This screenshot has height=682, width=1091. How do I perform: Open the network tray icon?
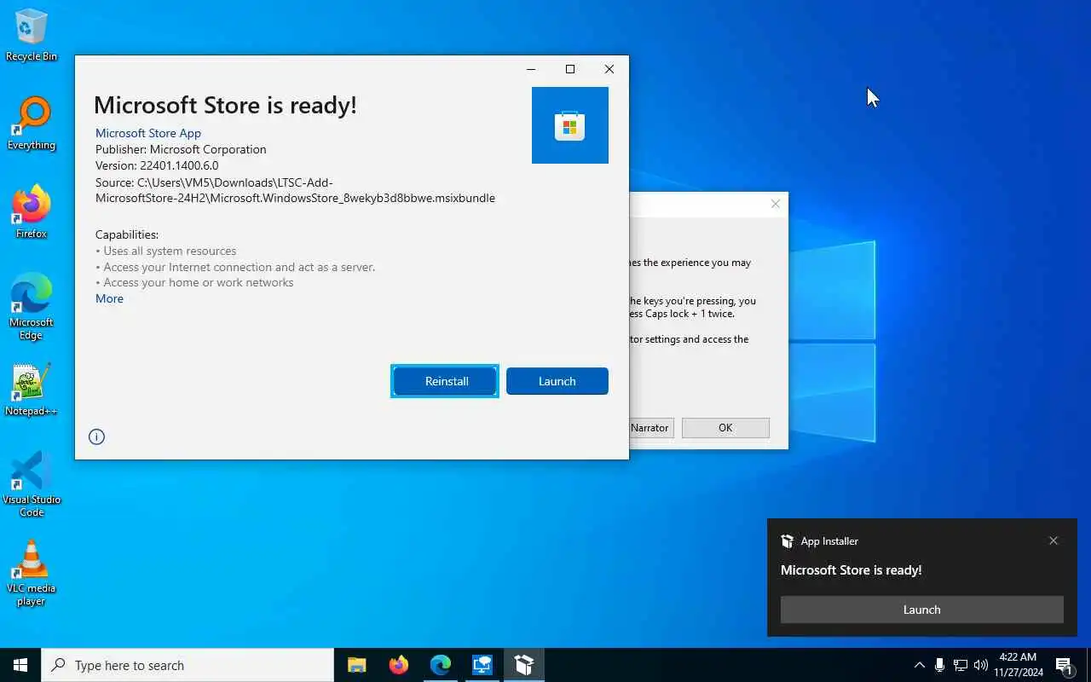coord(961,665)
